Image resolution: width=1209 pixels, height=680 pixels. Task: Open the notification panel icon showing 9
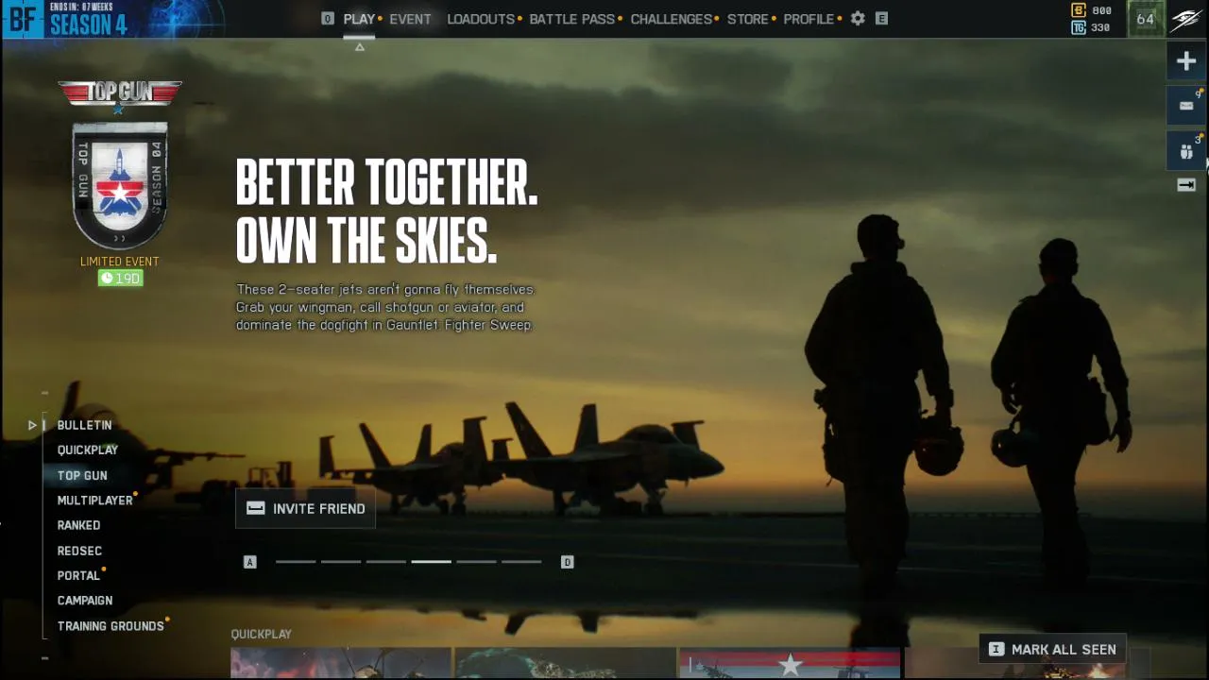1186,106
